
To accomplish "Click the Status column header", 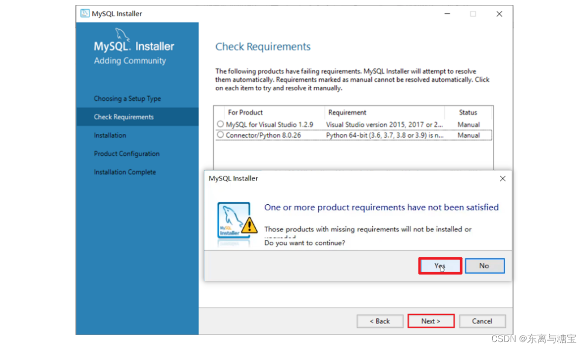I will point(468,113).
